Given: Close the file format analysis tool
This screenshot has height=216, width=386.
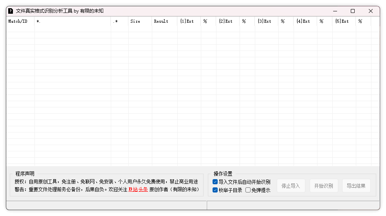Looking at the screenshot, I should [x=371, y=11].
